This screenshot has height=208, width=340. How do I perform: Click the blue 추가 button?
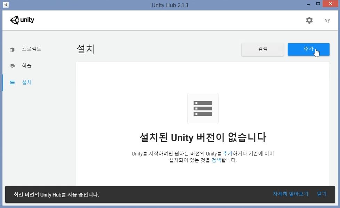coord(308,49)
